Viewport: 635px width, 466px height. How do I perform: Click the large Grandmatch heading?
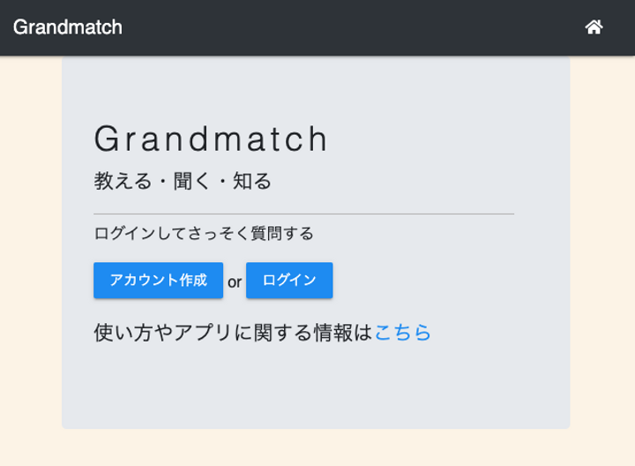tap(211, 139)
